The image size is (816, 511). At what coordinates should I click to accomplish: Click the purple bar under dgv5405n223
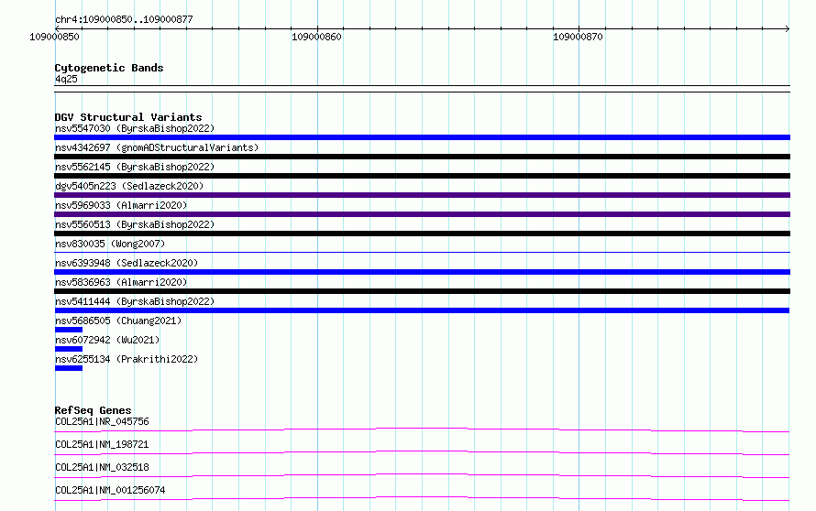point(422,195)
